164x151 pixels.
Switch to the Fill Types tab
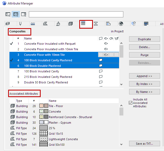(x=45, y=24)
